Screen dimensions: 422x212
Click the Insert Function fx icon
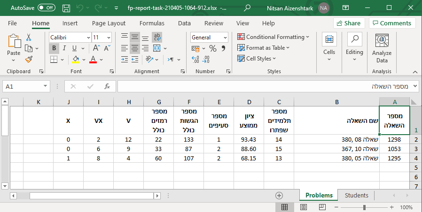coord(107,86)
